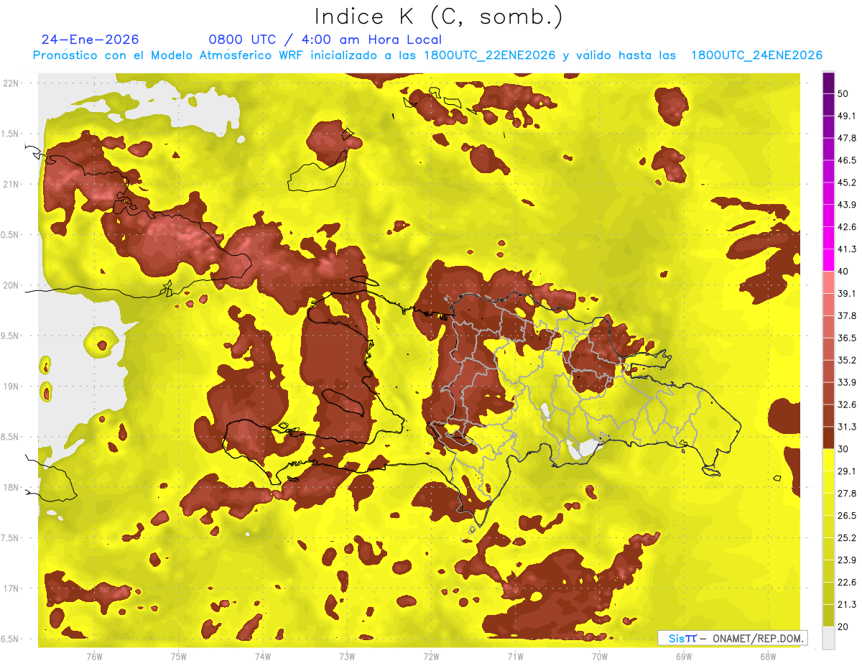
Task: Click the colorbar value '26.5'
Action: pyautogui.click(x=847, y=516)
